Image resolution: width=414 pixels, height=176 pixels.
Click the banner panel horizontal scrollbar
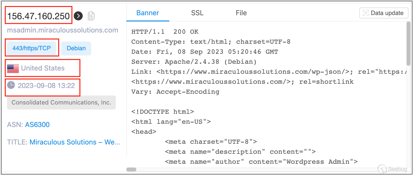pyautogui.click(x=131, y=169)
